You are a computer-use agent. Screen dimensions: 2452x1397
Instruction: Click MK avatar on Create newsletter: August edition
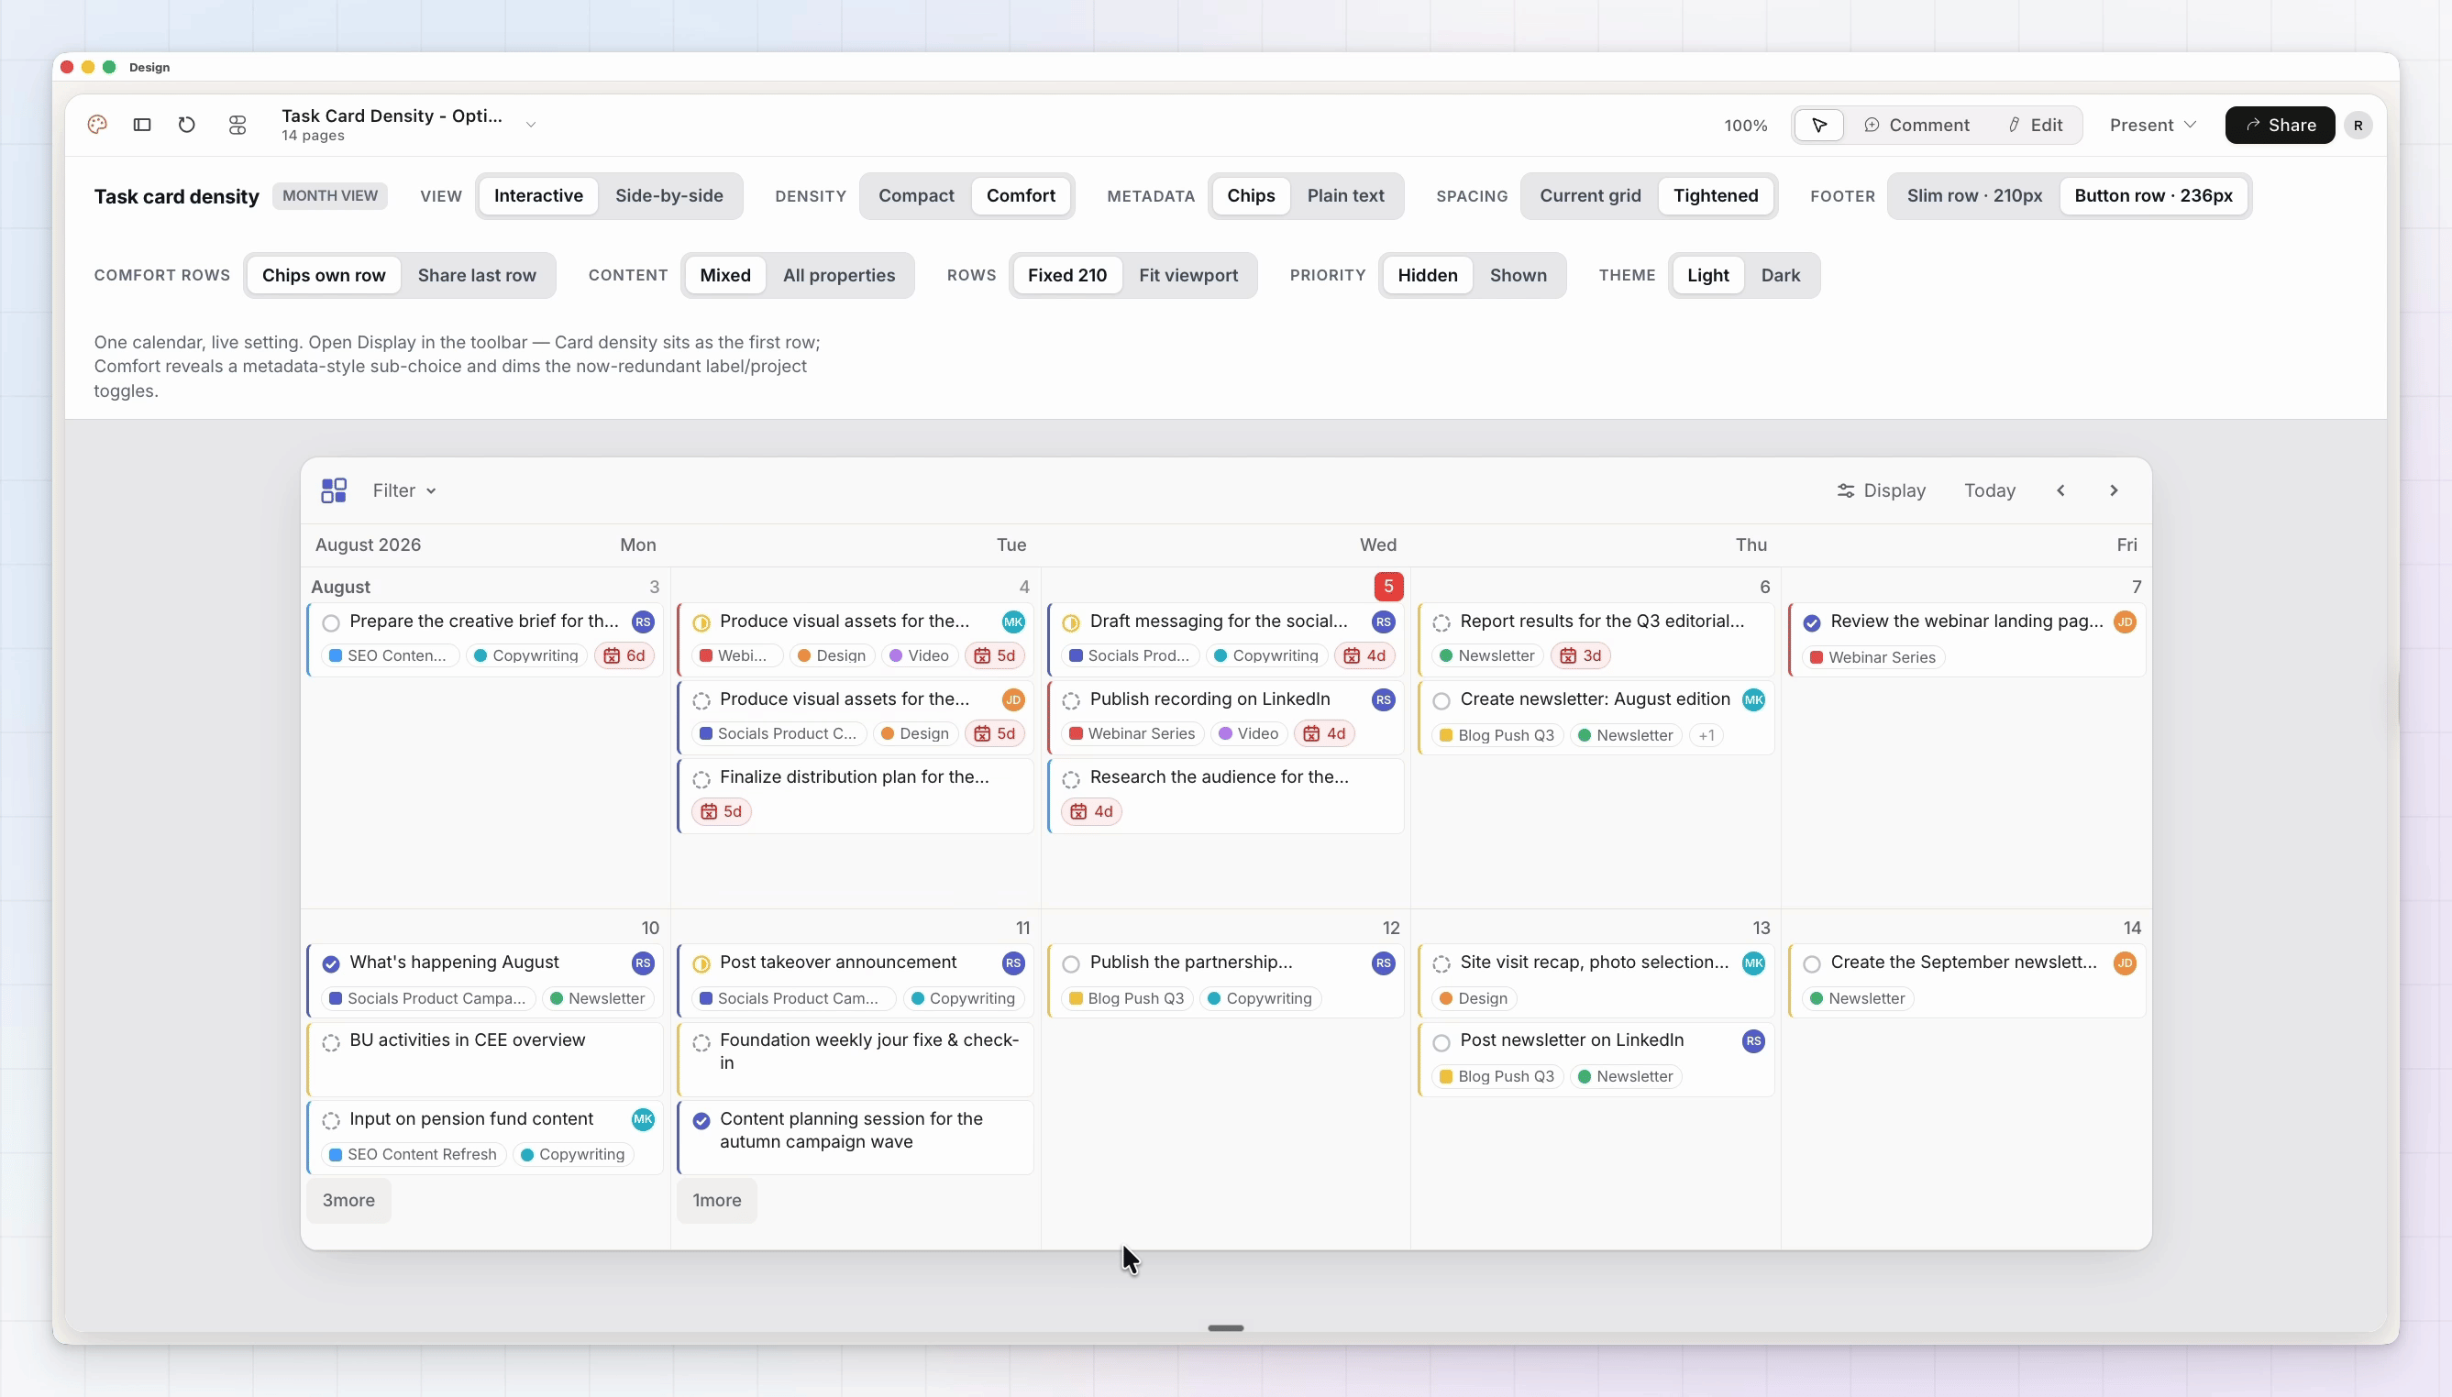(x=1753, y=699)
